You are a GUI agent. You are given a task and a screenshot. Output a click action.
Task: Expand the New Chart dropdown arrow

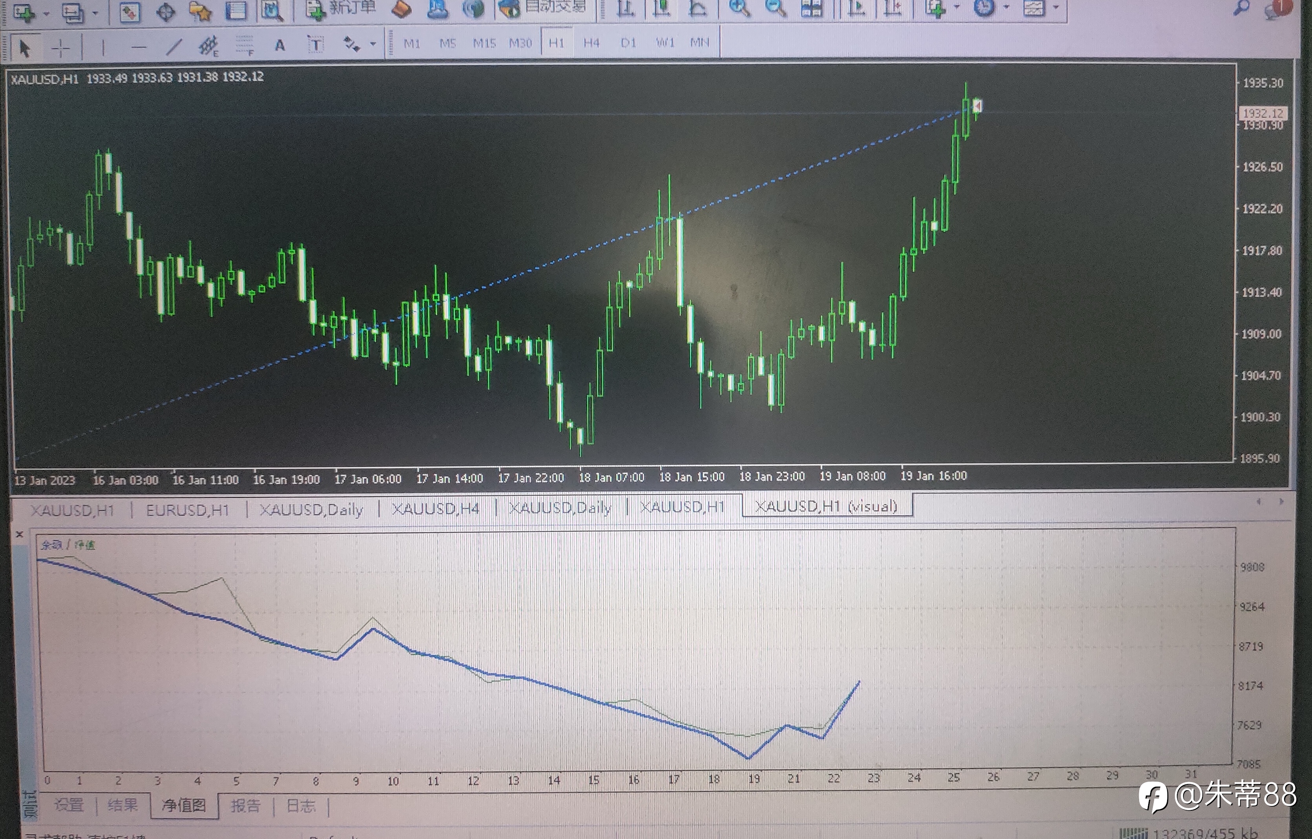[46, 13]
